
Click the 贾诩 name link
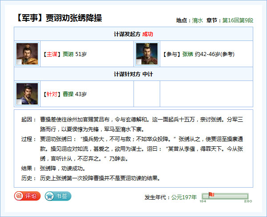point(68,54)
